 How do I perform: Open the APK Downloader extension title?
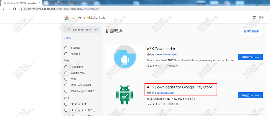tap(161, 49)
